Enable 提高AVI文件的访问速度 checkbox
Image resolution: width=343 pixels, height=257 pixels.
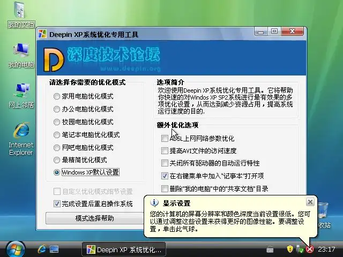(199, 151)
